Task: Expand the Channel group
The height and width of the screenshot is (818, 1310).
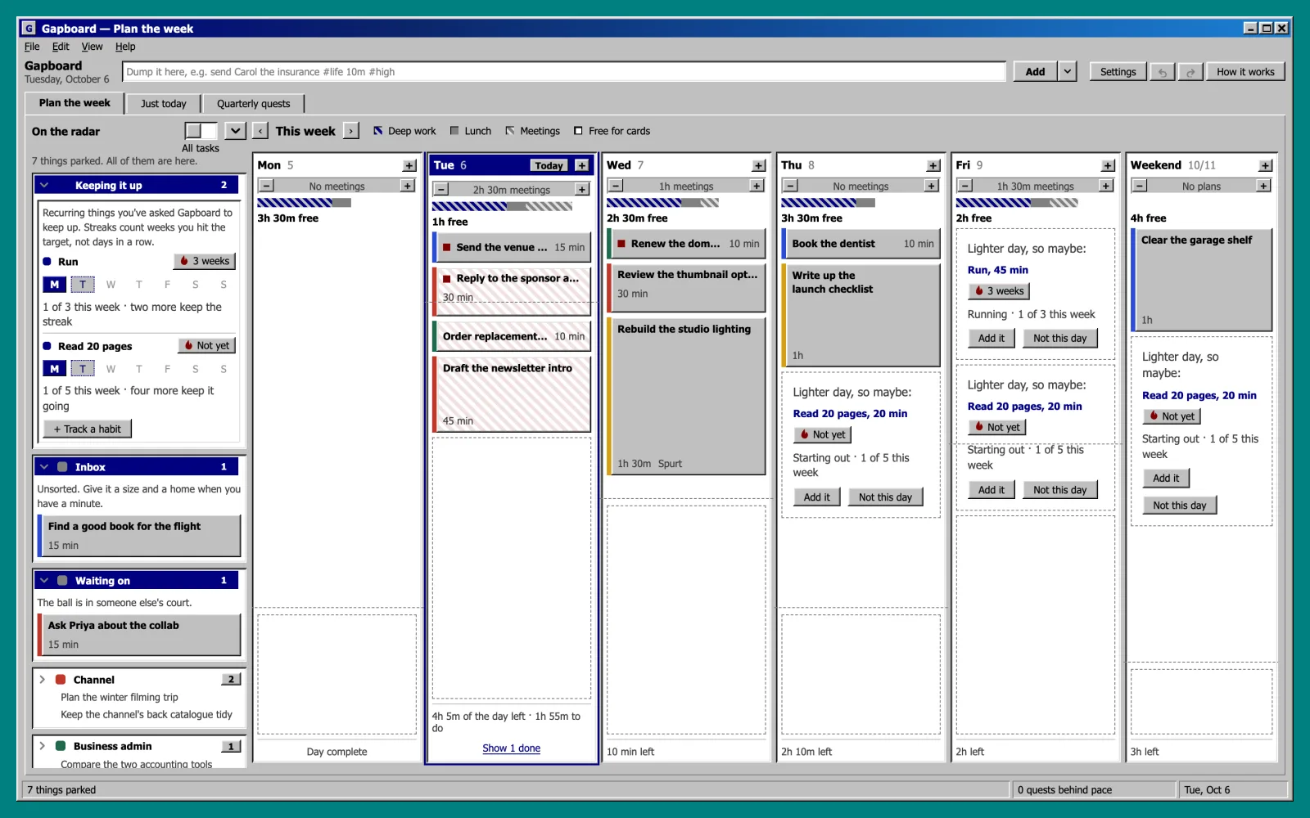Action: tap(43, 679)
